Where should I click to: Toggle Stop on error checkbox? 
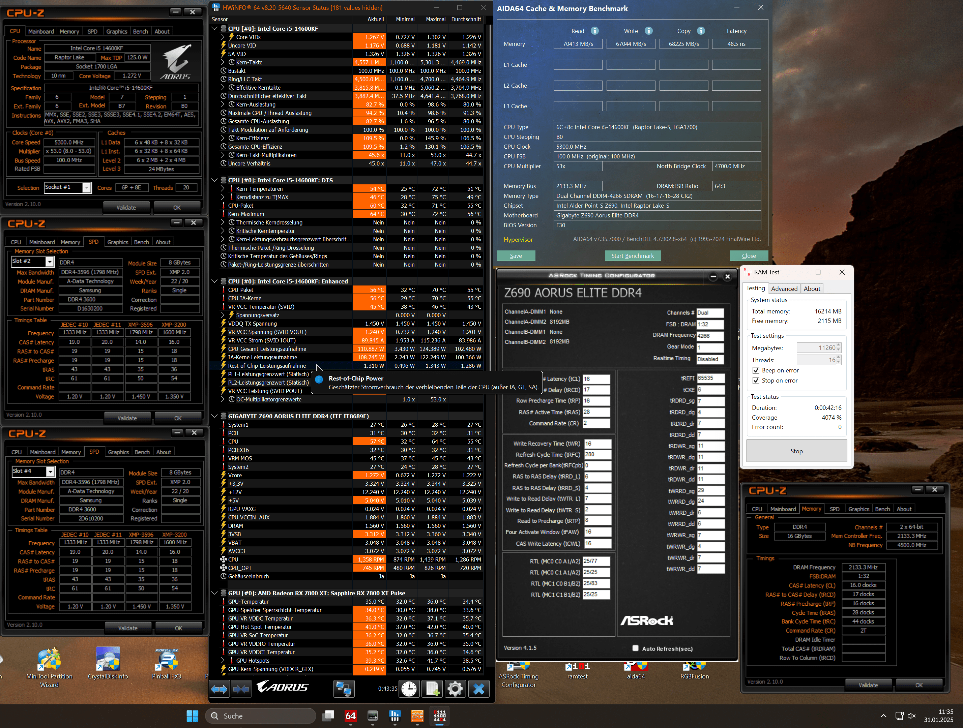tap(756, 380)
